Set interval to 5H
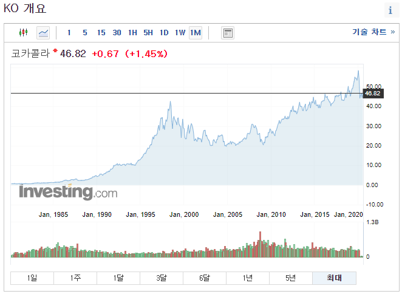The height and width of the screenshot is (294, 402). tap(148, 33)
